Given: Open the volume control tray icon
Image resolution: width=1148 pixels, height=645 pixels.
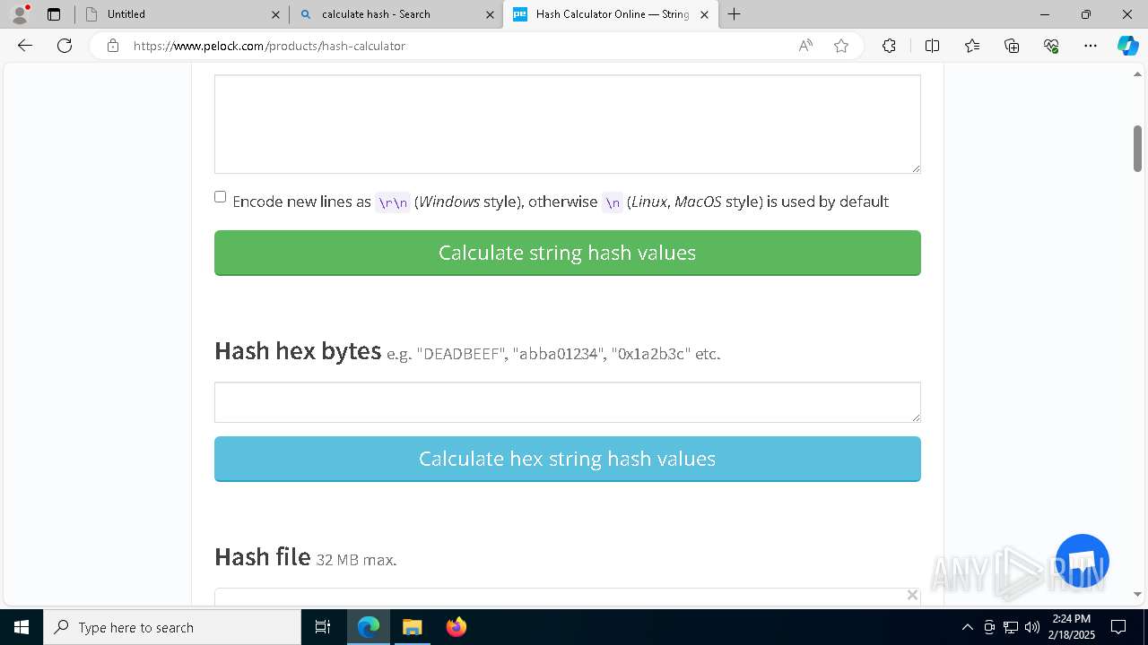Looking at the screenshot, I should 1032,627.
